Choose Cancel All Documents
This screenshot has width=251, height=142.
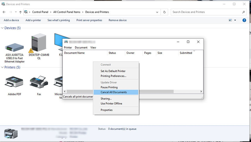[x=116, y=92]
